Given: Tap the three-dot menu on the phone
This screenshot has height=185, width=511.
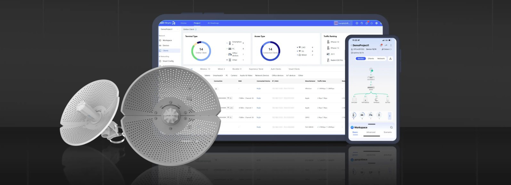Looking at the screenshot, I should coord(391,45).
